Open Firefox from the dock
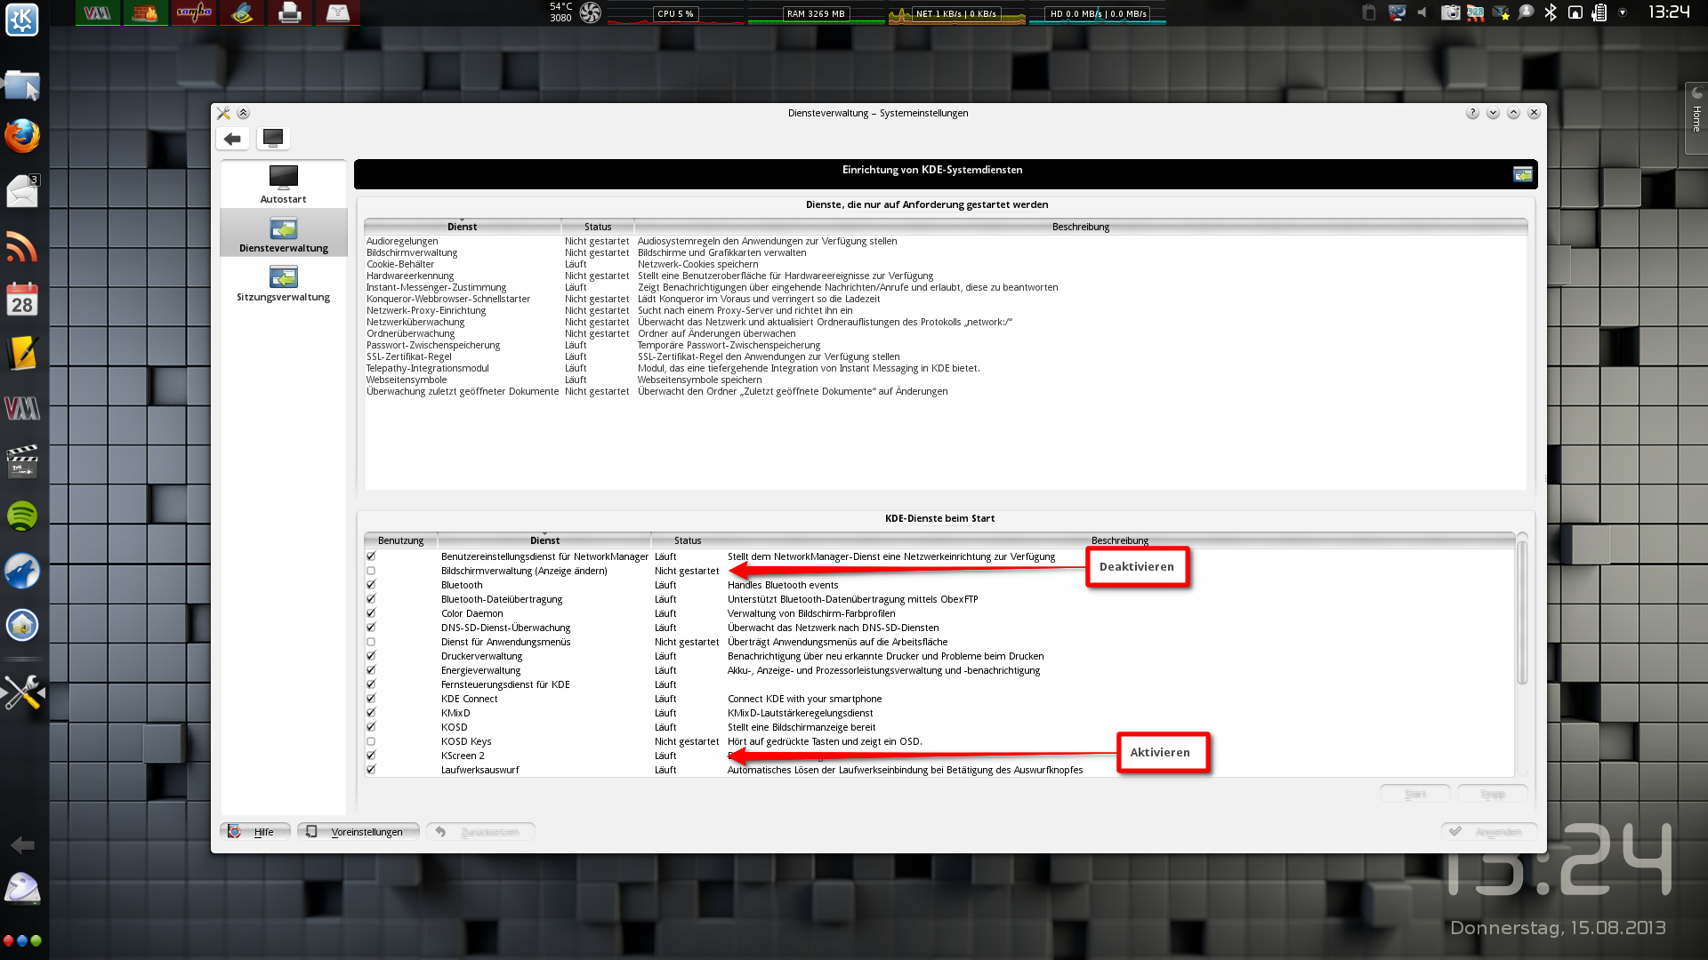 [22, 136]
